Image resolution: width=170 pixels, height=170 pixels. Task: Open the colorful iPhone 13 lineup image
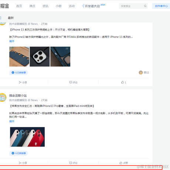pos(27,137)
